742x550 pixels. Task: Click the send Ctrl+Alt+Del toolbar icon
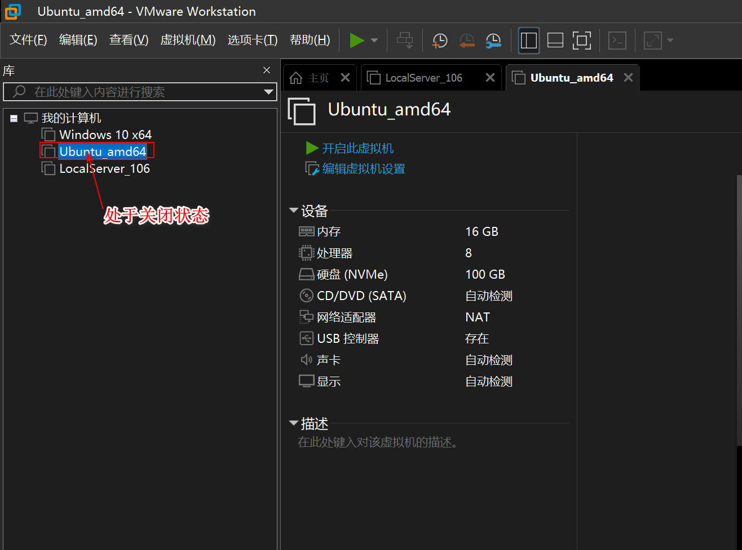point(405,41)
